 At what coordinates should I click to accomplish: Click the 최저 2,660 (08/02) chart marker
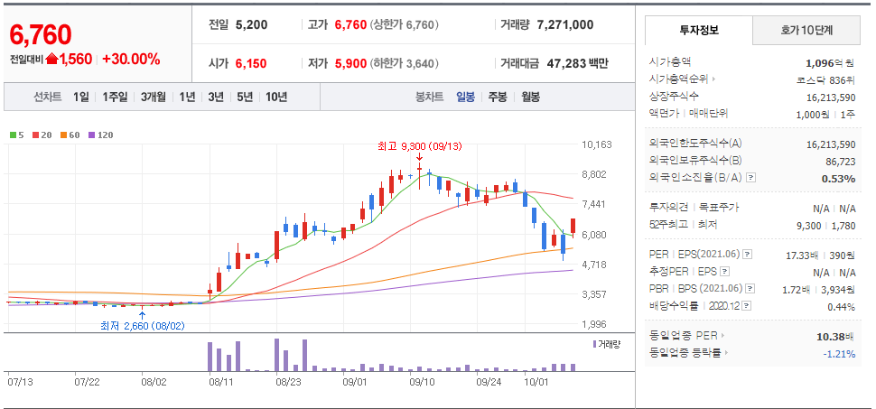(143, 326)
